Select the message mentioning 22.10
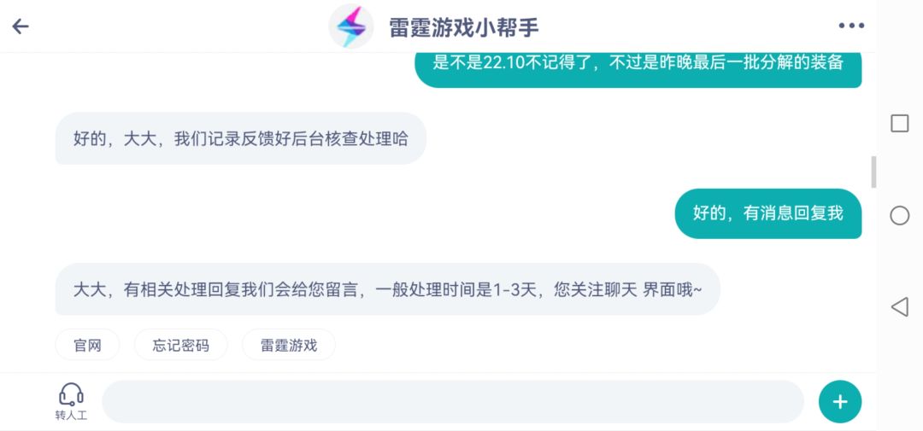 click(638, 64)
